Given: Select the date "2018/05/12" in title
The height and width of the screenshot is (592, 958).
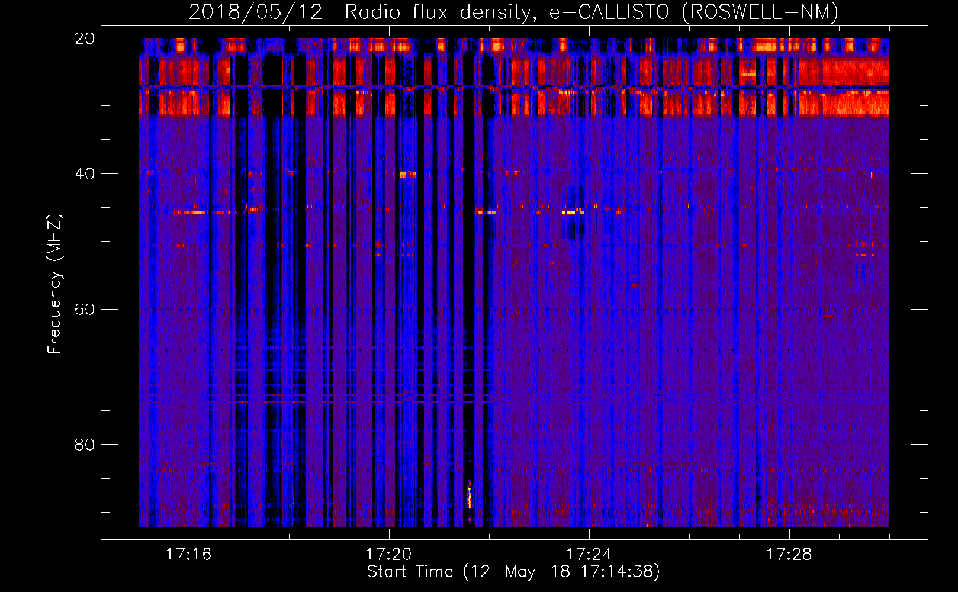Looking at the screenshot, I should [x=256, y=12].
